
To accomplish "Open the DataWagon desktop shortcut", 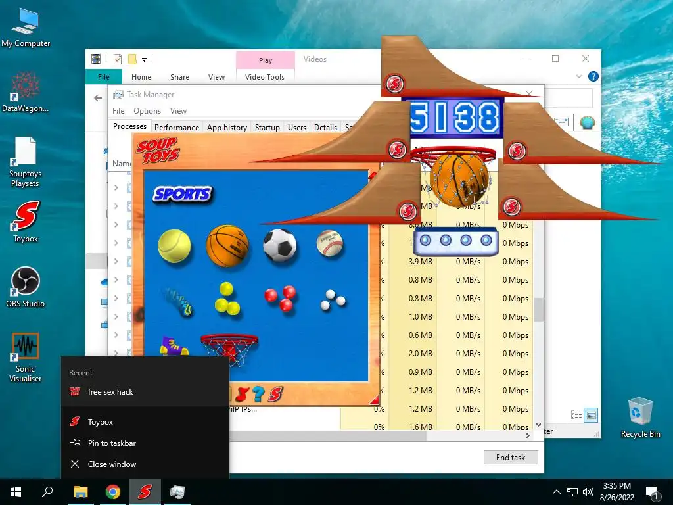I will click(x=26, y=92).
